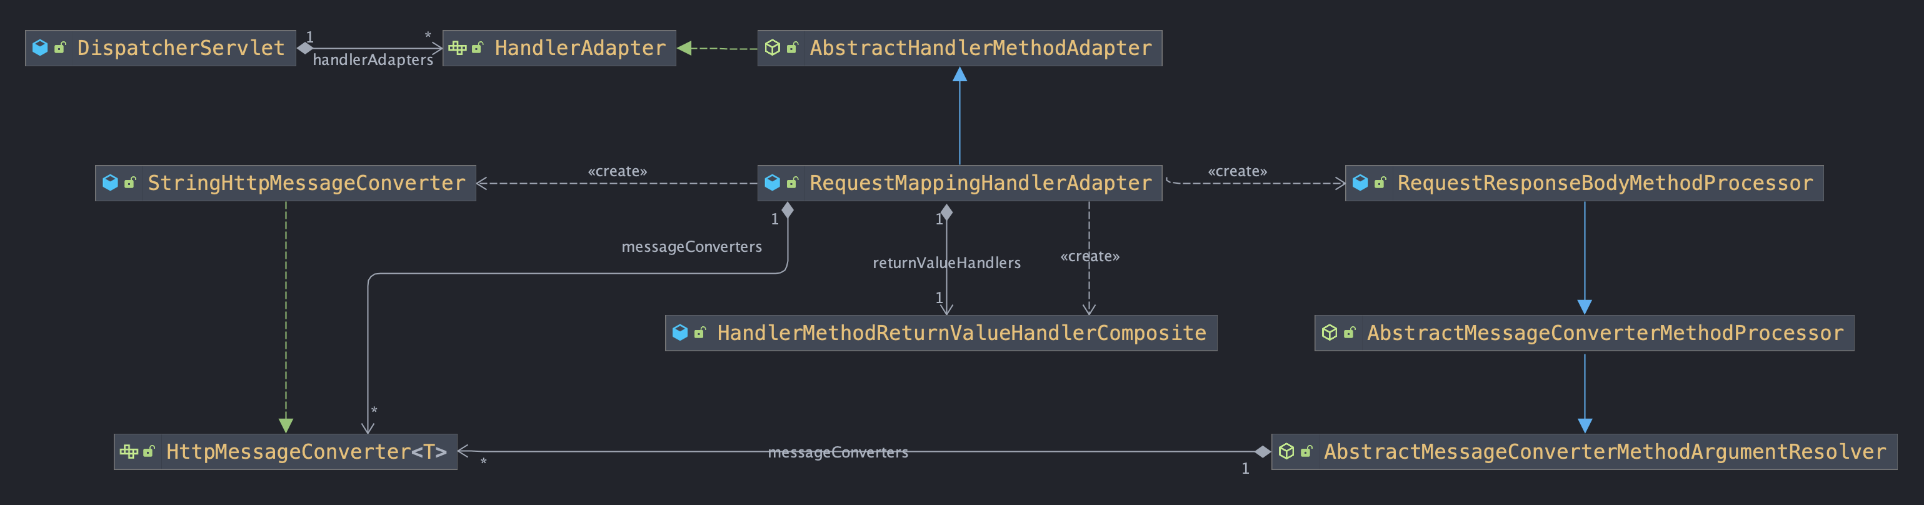Select the HandlerMethodReturnValueHandlerComposite node name
The height and width of the screenshot is (505, 1924).
tap(961, 332)
